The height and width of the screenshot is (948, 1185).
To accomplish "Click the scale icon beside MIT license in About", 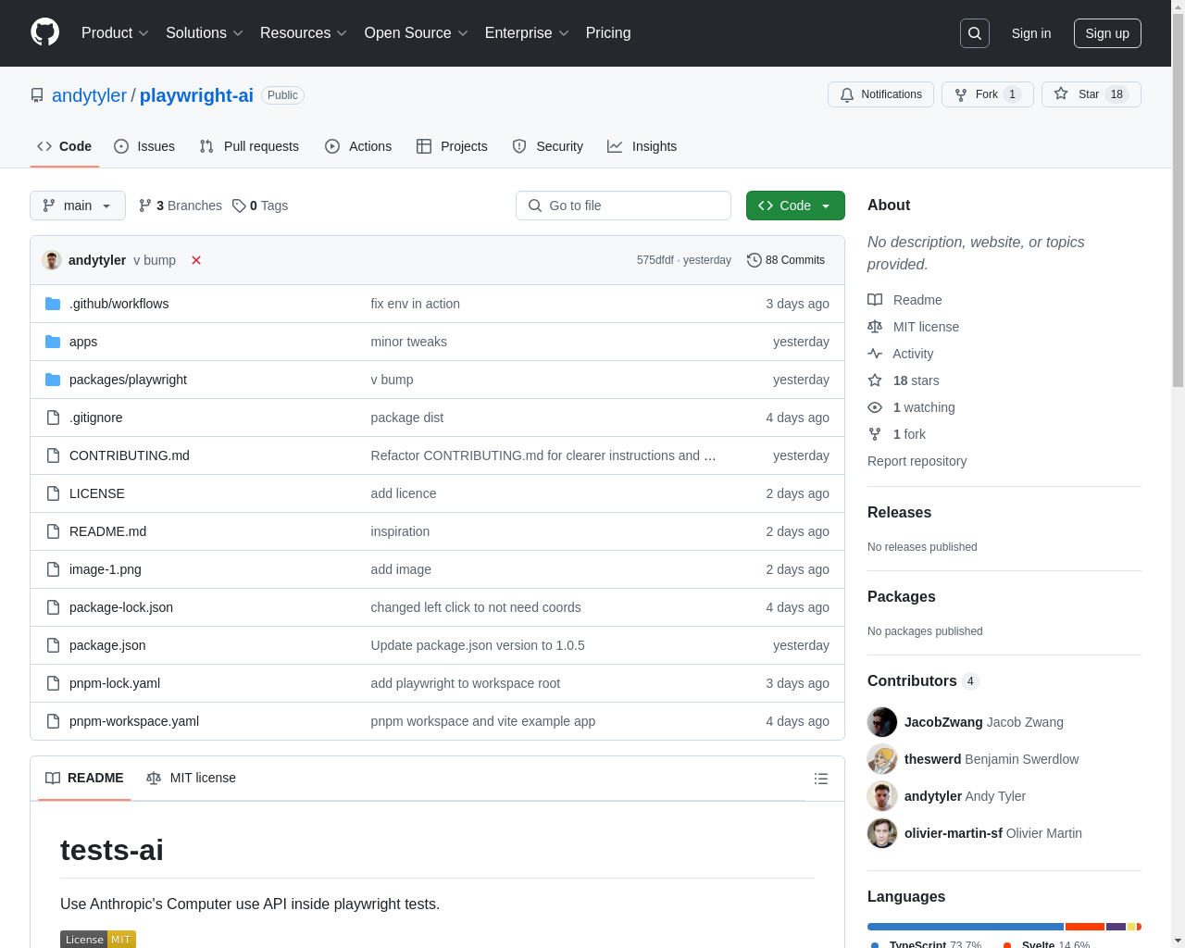I will tap(875, 327).
